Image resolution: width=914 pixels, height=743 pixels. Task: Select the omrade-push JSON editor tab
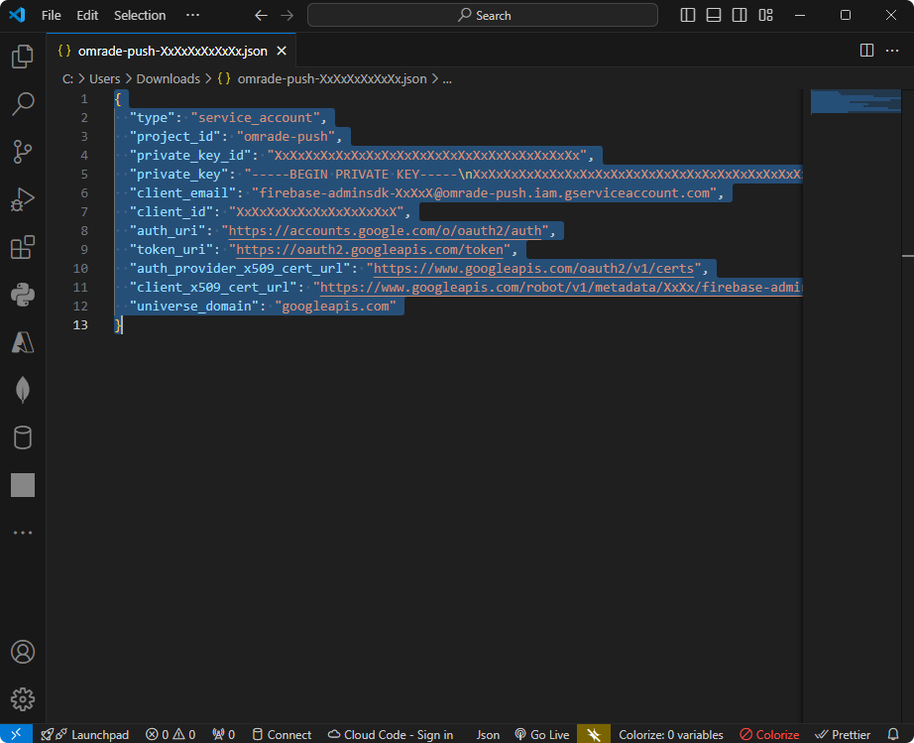171,51
